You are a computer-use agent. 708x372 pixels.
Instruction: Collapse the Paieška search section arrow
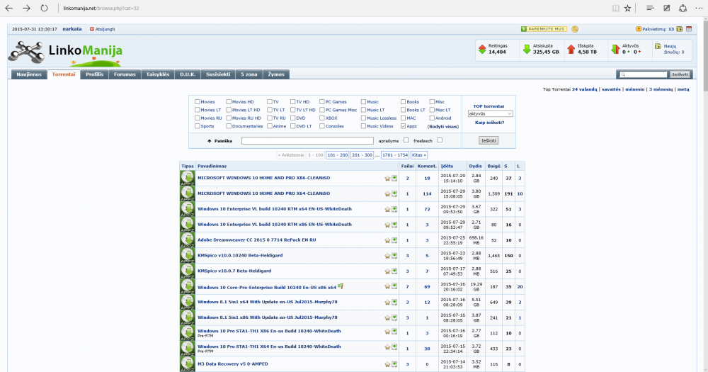pyautogui.click(x=209, y=141)
